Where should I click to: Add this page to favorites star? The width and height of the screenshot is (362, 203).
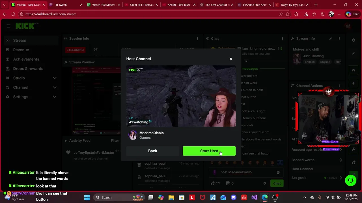coord(288,14)
